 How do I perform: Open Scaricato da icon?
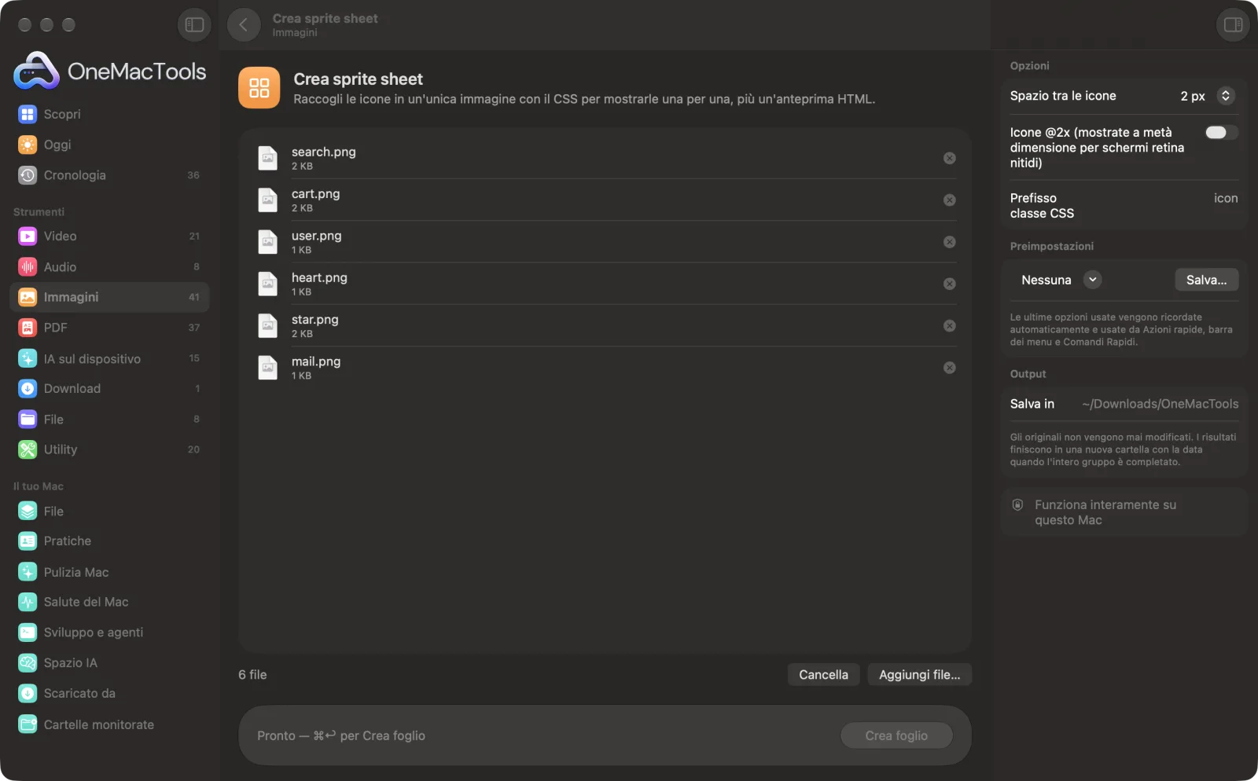[28, 693]
